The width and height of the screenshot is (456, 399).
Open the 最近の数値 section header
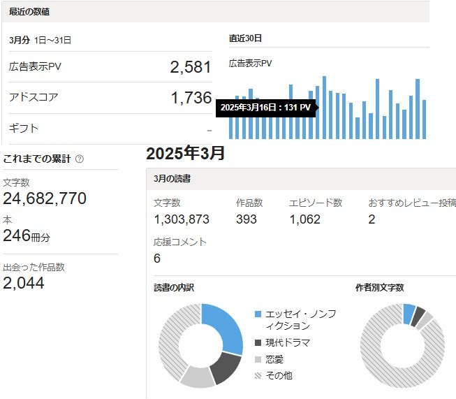click(x=29, y=13)
